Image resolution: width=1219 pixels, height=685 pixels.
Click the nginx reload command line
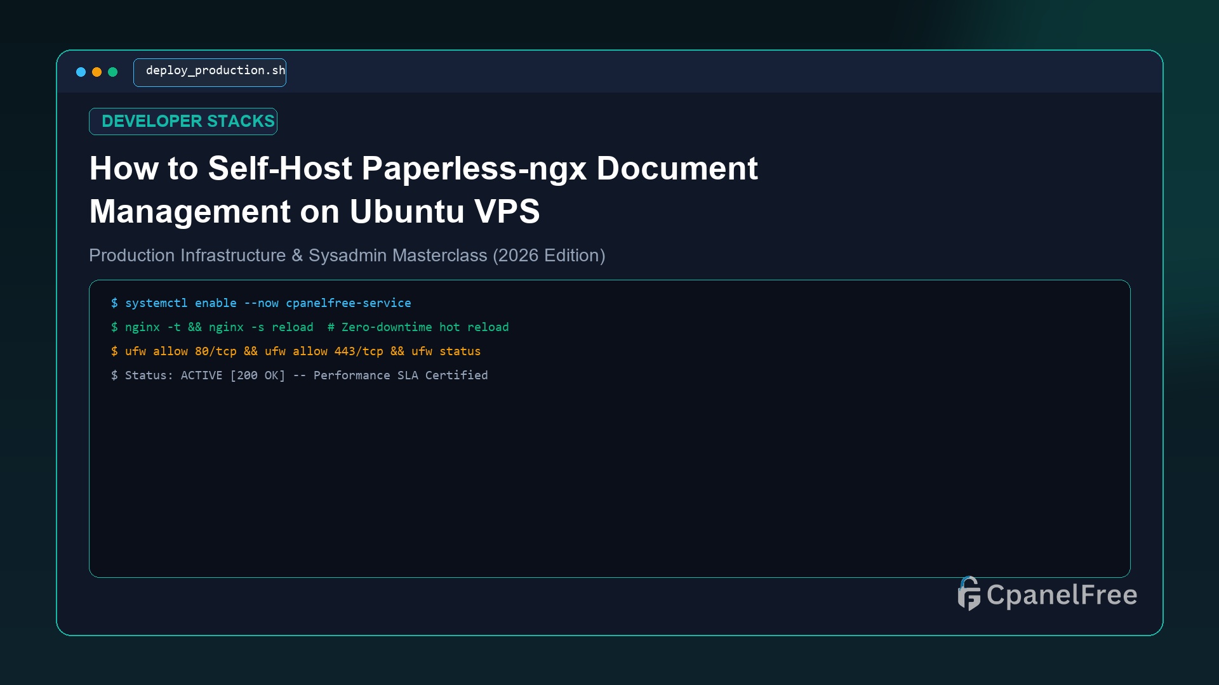(x=310, y=327)
